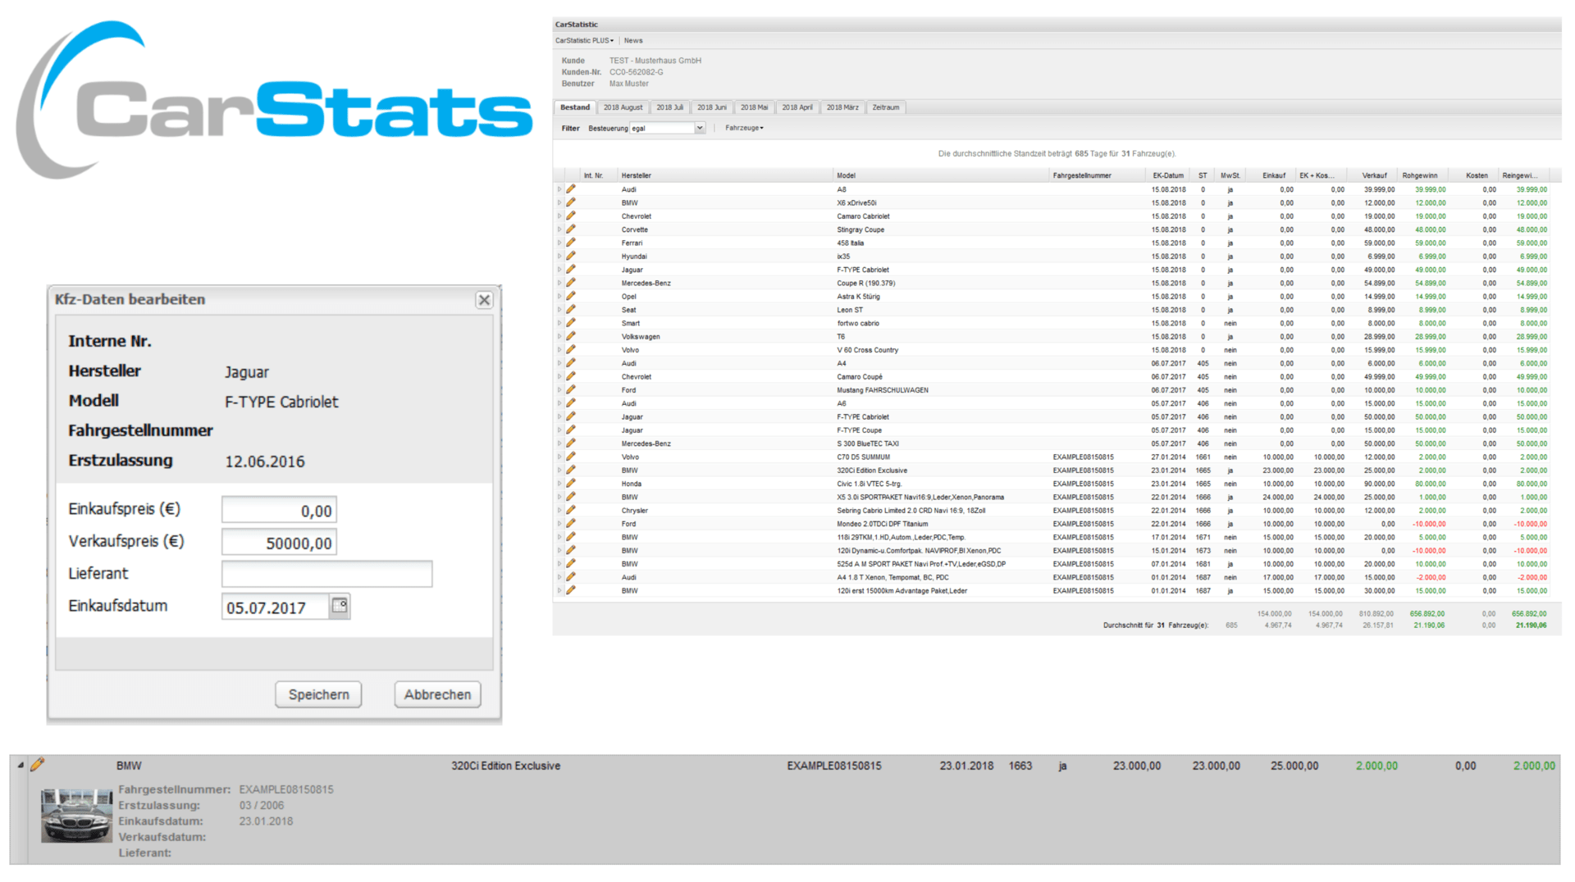Edit the Corvette Stingray Coupe row
This screenshot has width=1575, height=882.
click(571, 230)
